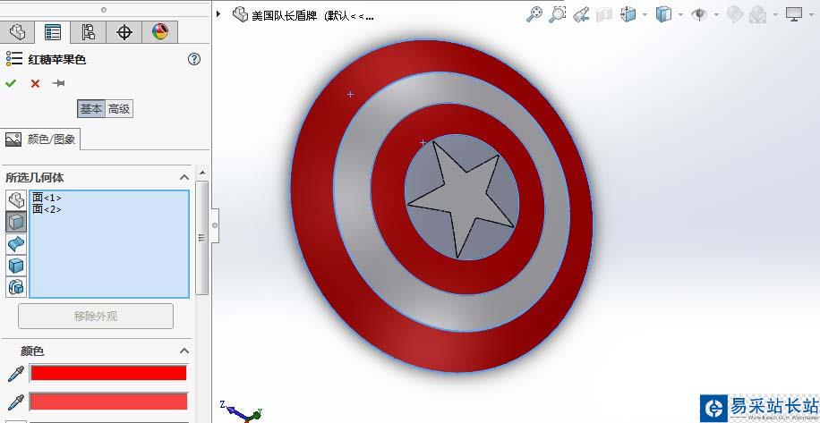Toggle the select bodies filter
This screenshot has width=820, height=423.
16,266
